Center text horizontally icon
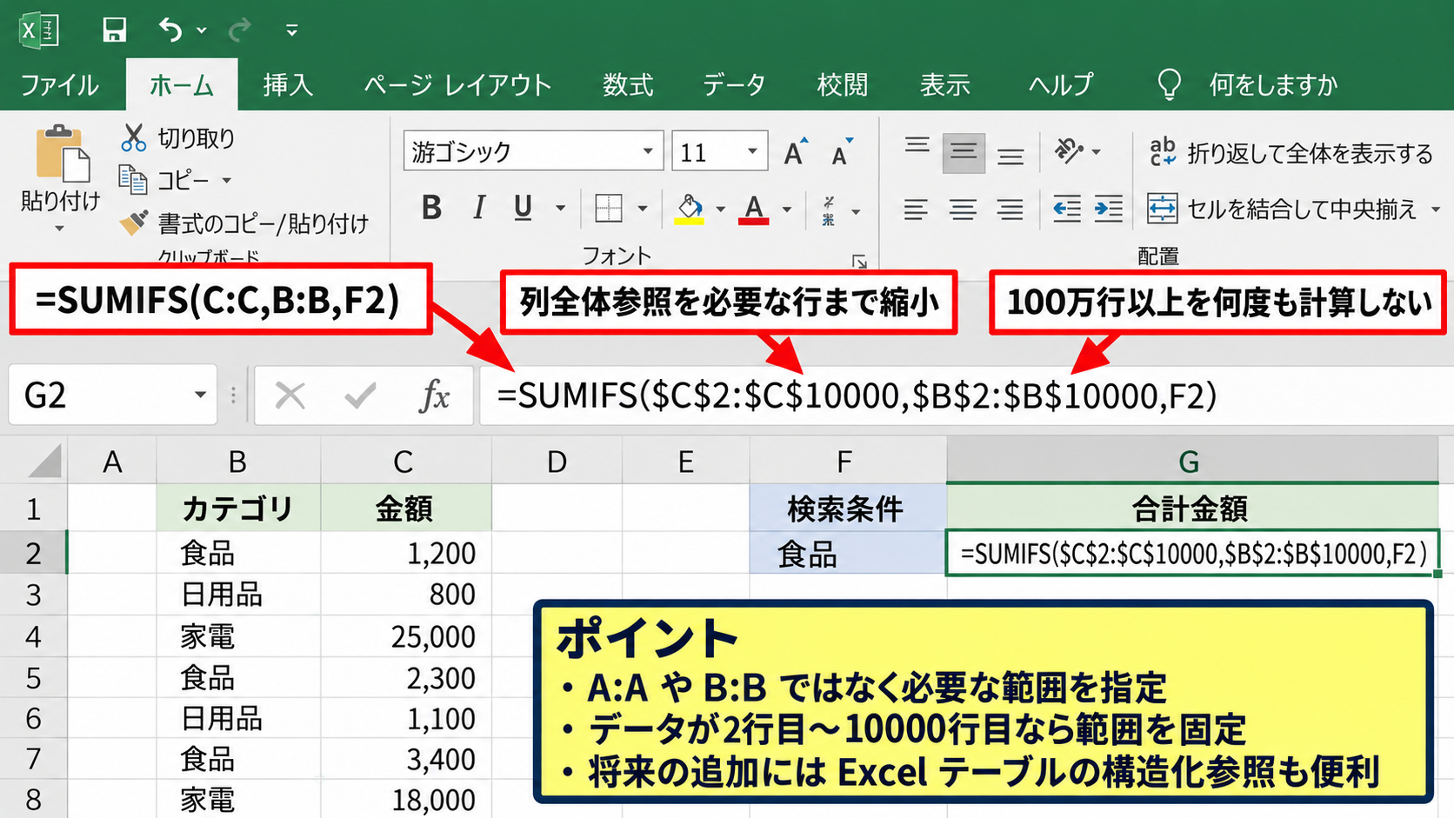The width and height of the screenshot is (1454, 818). click(x=963, y=209)
